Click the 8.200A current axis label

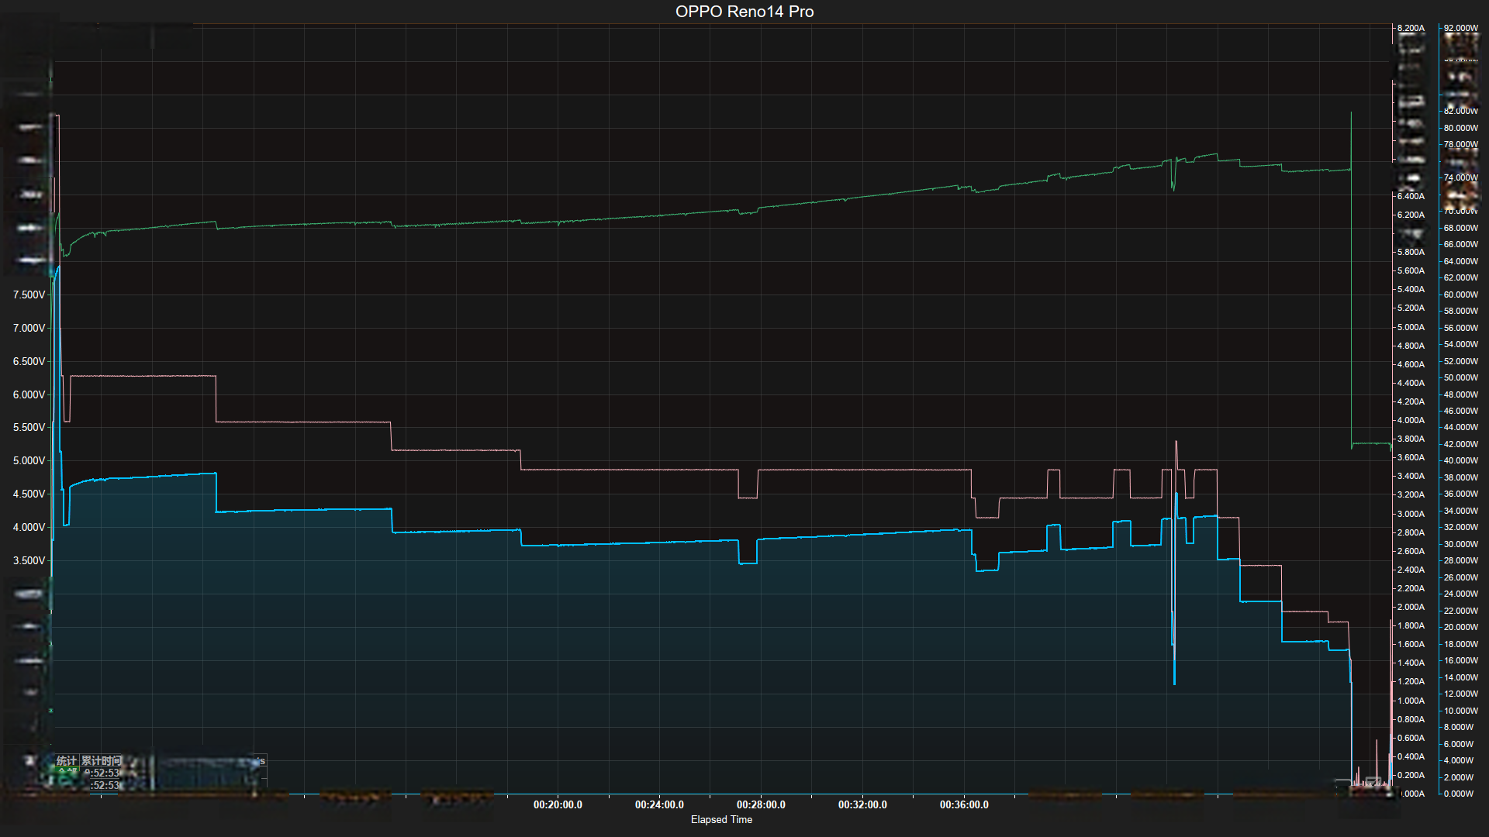click(x=1411, y=28)
